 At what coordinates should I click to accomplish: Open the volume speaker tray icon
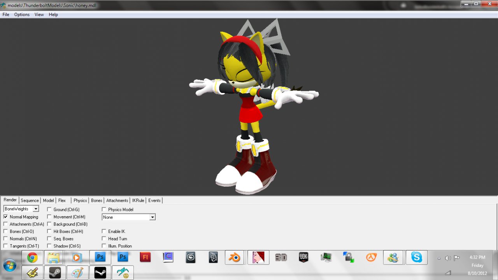coord(448,258)
